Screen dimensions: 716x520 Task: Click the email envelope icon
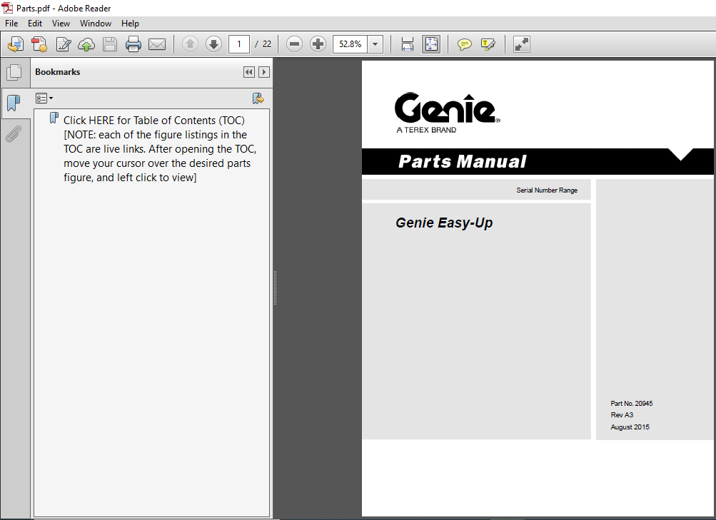pyautogui.click(x=157, y=44)
